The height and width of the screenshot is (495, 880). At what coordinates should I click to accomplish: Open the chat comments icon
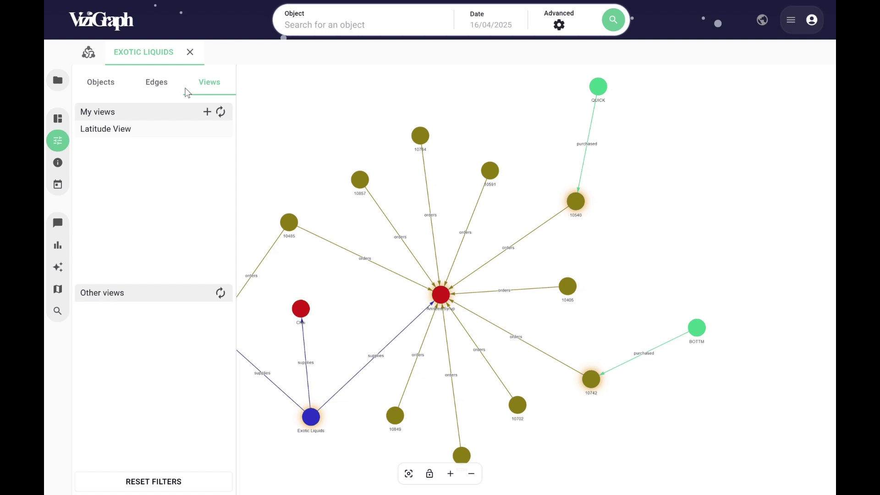[58, 223]
